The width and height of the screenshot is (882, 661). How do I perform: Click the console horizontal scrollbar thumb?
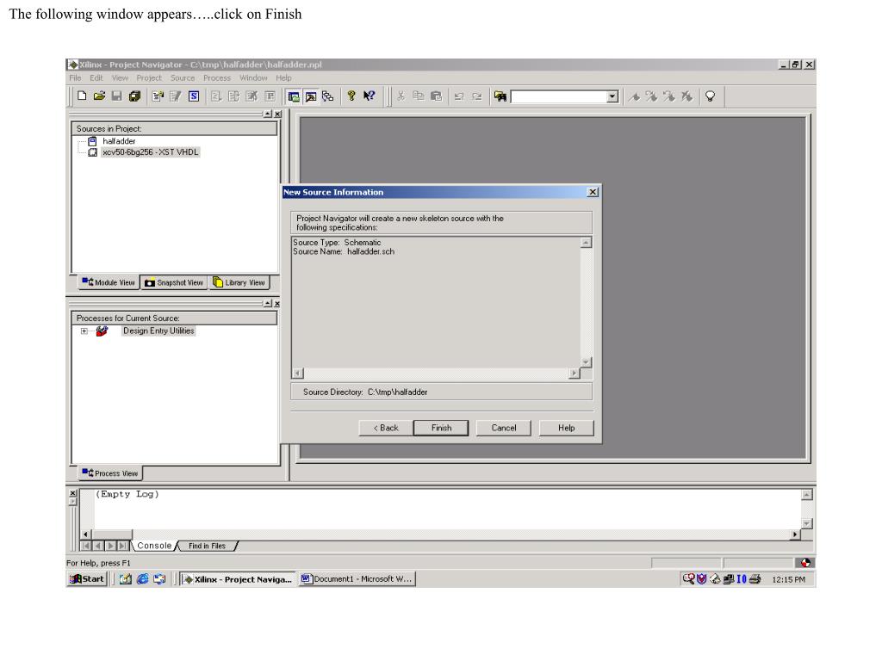(x=112, y=534)
